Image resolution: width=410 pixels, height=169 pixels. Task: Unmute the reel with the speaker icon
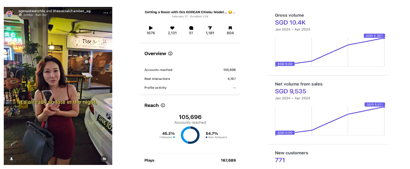[104, 159]
